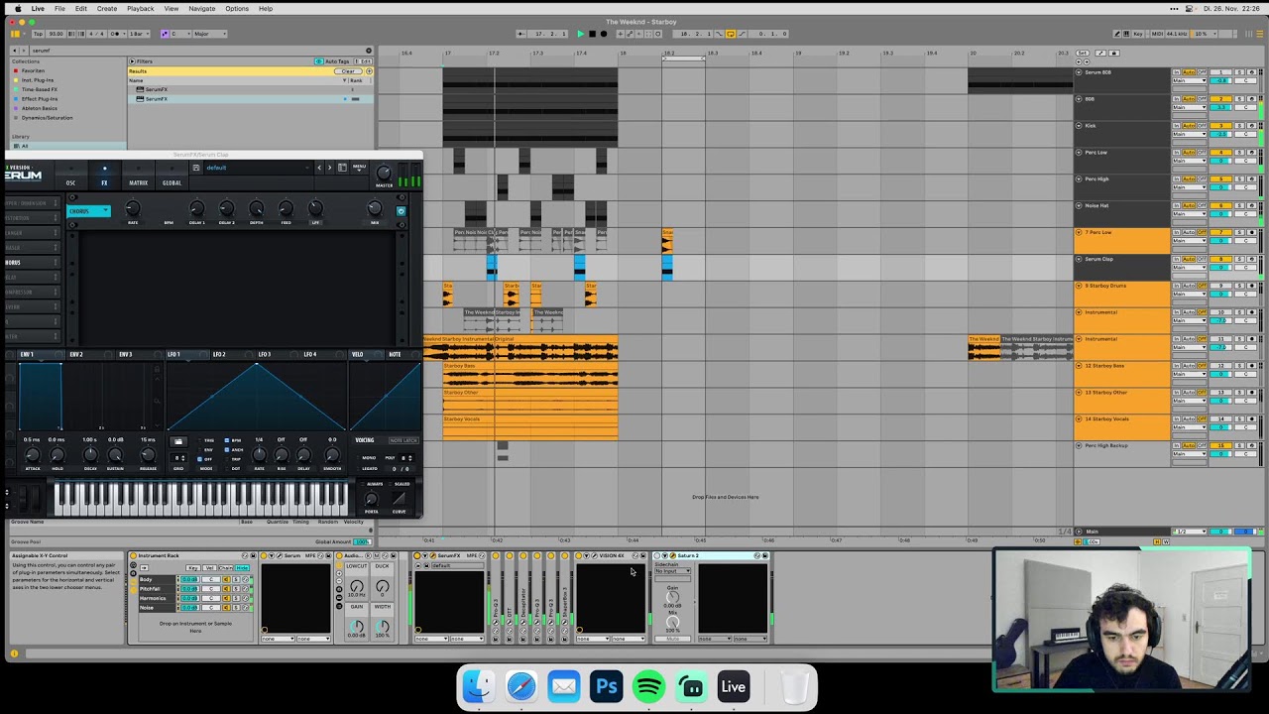The width and height of the screenshot is (1269, 714).
Task: Open the CHORUS effect type dropdown
Action: tap(88, 211)
